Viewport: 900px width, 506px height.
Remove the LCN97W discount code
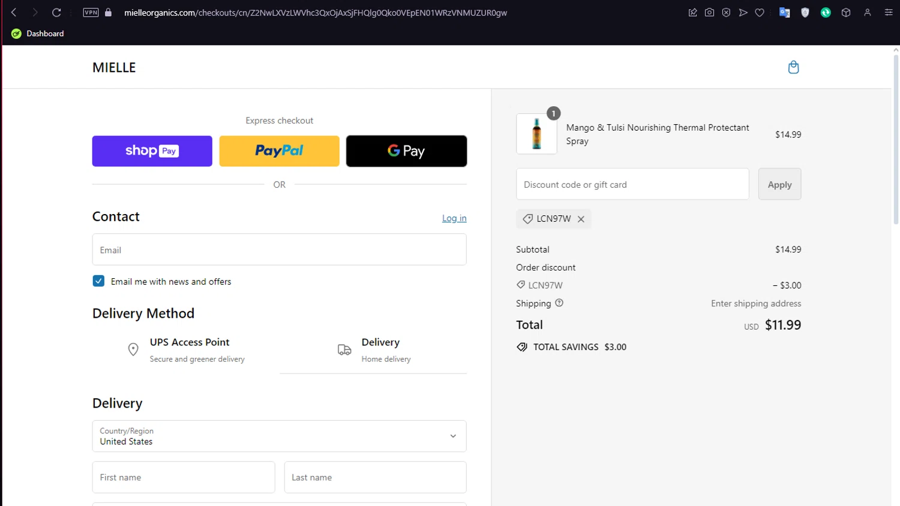(x=581, y=219)
